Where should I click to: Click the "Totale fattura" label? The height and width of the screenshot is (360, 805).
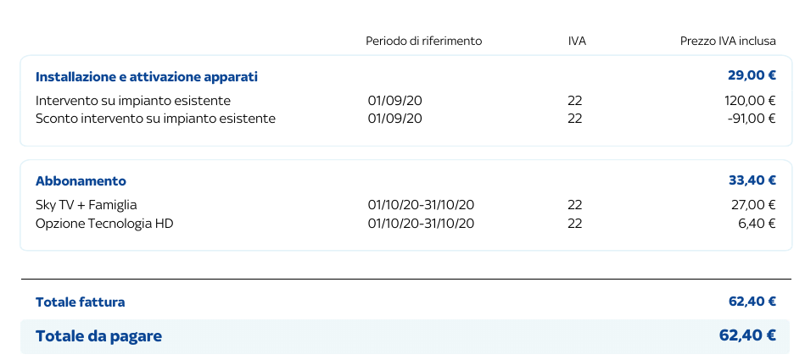coord(80,302)
